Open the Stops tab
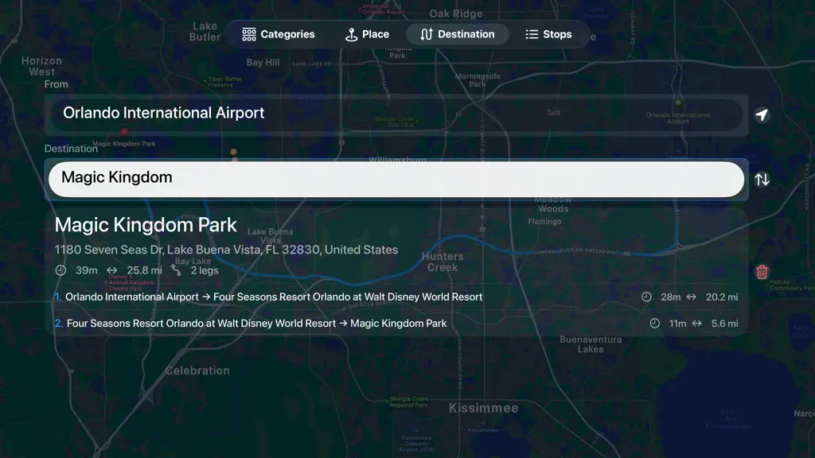This screenshot has height=458, width=815. [x=548, y=34]
